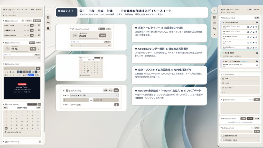Launch 電卓 from QuickApps

pos(240,79)
